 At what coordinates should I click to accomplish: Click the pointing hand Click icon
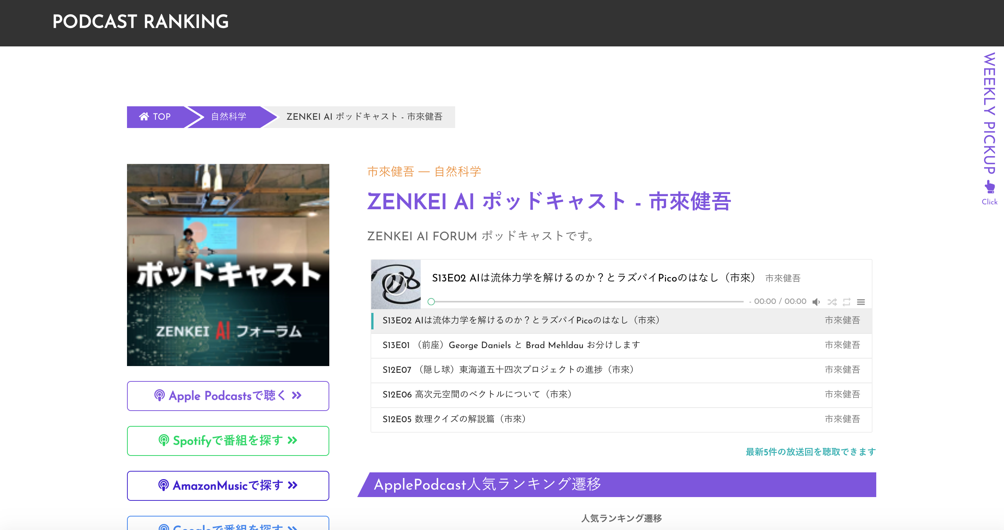click(x=990, y=186)
